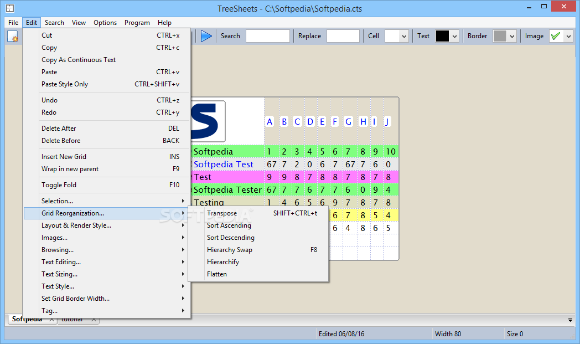Screen dimensions: 580x344
Task: Select the Softpedia Test cell
Action: pyautogui.click(x=227, y=164)
